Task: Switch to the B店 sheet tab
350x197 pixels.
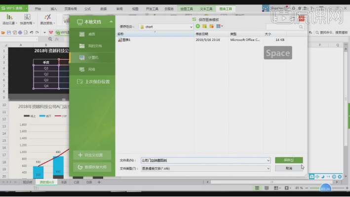Action: click(64, 182)
